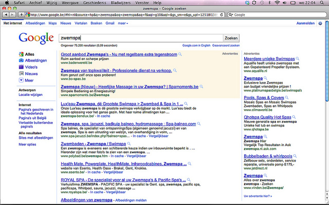Click in the Google search box containing zwemspa
This screenshot has height=205, width=329.
(x=141, y=38)
